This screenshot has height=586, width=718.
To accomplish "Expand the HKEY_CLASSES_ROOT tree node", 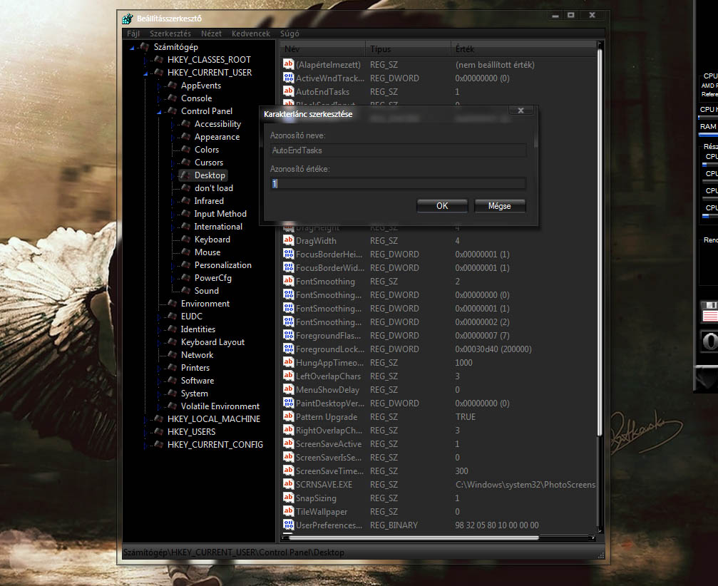I will 145,60.
